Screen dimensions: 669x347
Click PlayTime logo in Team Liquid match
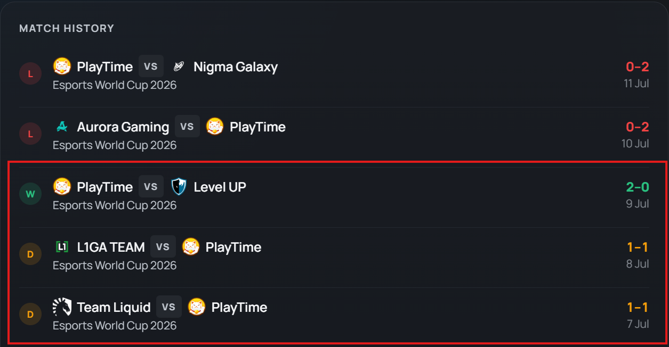point(197,307)
